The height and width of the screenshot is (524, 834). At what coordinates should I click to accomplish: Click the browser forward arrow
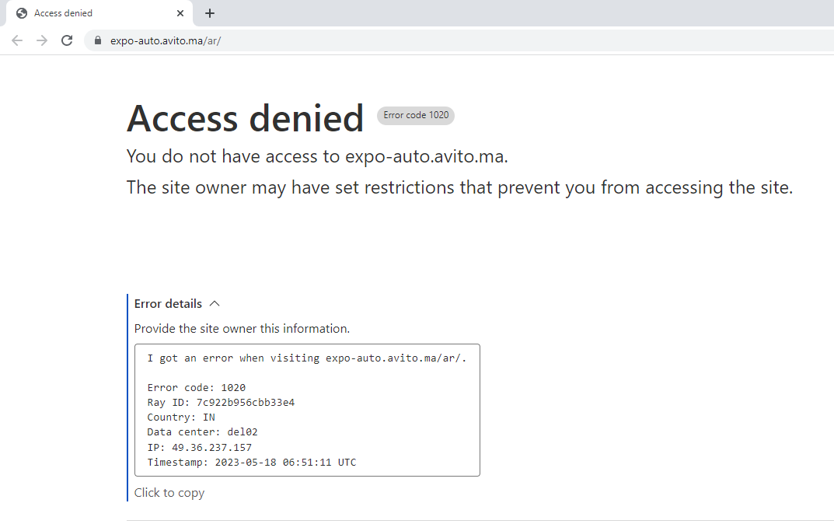(42, 40)
